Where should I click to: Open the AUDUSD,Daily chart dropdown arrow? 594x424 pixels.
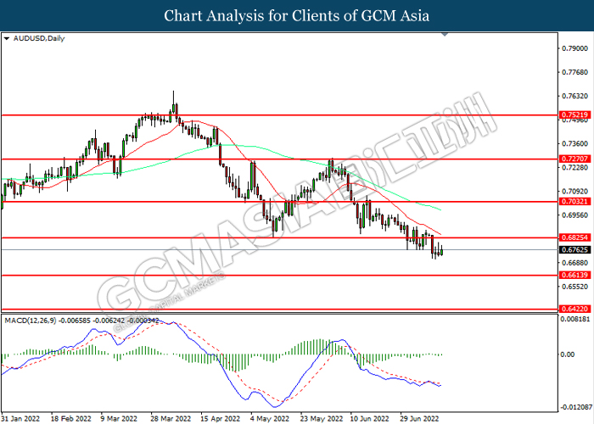point(6,39)
